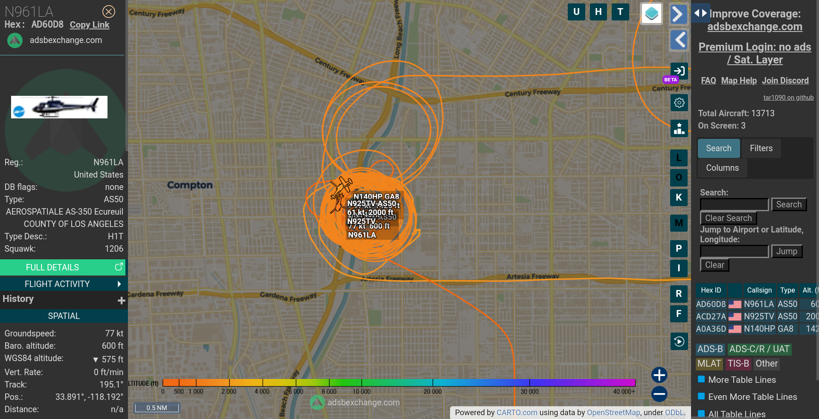The height and width of the screenshot is (419, 819).
Task: Expand the FLIGHT ACTIVITY section
Action: (63, 284)
